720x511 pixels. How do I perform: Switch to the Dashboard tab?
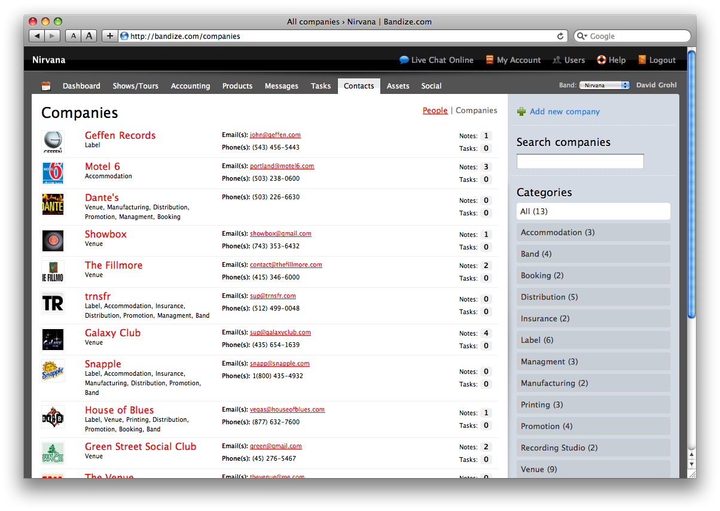point(81,86)
